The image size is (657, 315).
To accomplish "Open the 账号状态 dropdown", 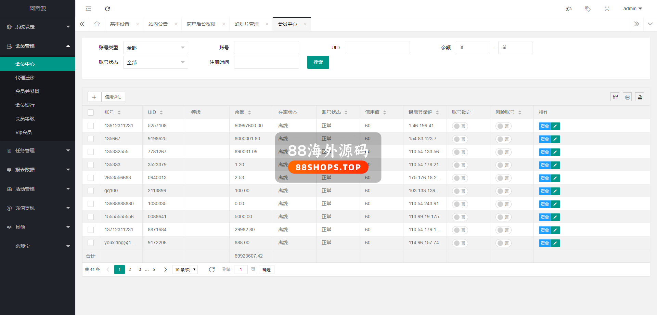I will tap(155, 62).
